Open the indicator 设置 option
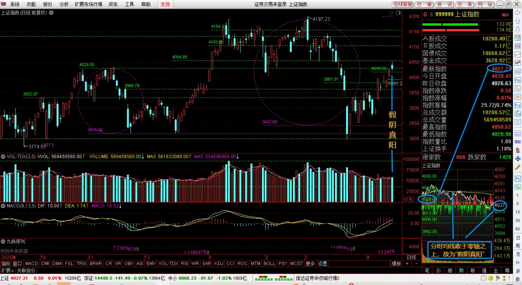The width and height of the screenshot is (522, 285). [322, 263]
